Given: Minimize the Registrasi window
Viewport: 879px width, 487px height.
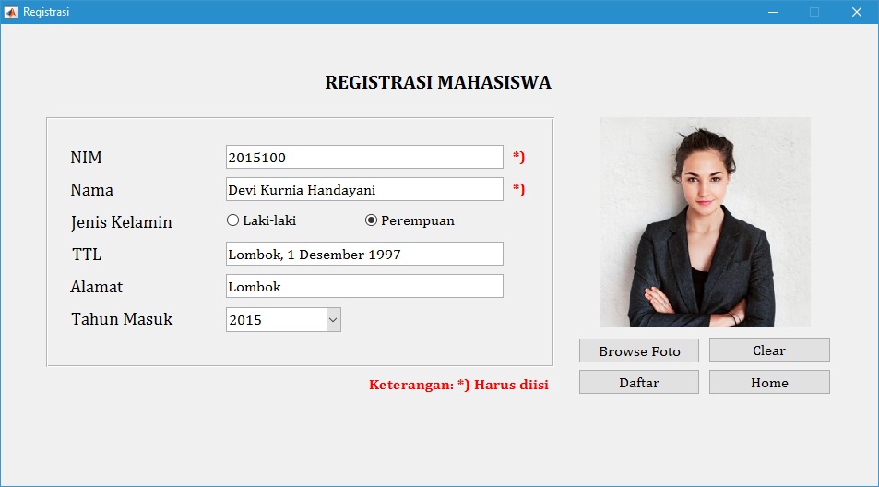Looking at the screenshot, I should tap(773, 12).
